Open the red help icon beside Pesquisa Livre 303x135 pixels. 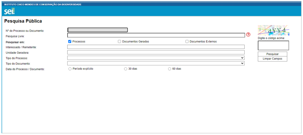pos(248,35)
